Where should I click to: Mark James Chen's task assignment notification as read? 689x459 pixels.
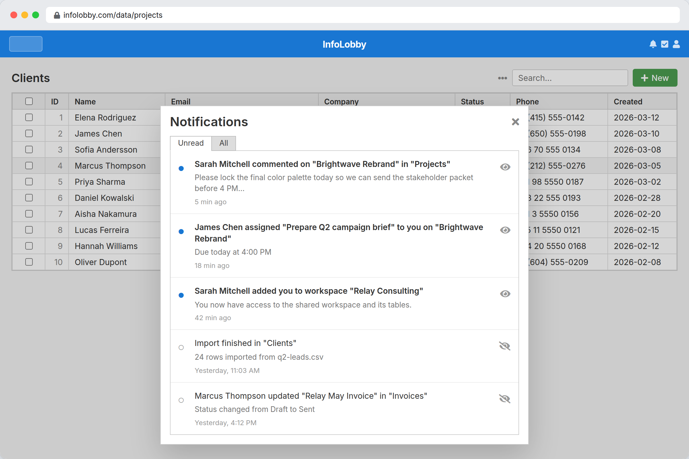coord(505,230)
